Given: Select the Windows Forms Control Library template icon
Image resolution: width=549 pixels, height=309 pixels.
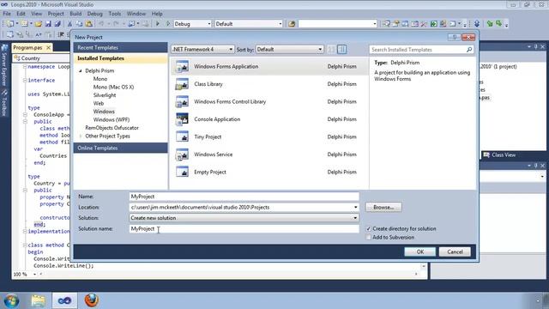Looking at the screenshot, I should [182, 101].
